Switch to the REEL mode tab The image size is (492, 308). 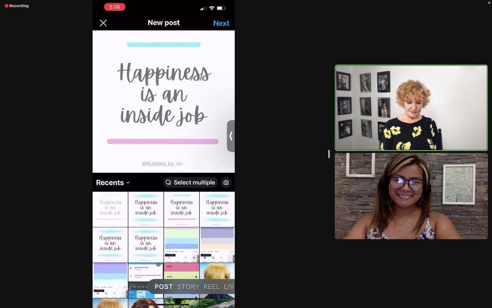(x=211, y=286)
